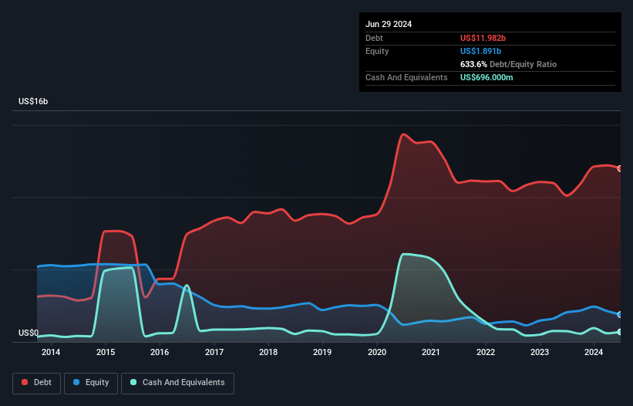Select the 2014 x-axis label
Viewport: 633px width, 406px height.
click(x=51, y=352)
